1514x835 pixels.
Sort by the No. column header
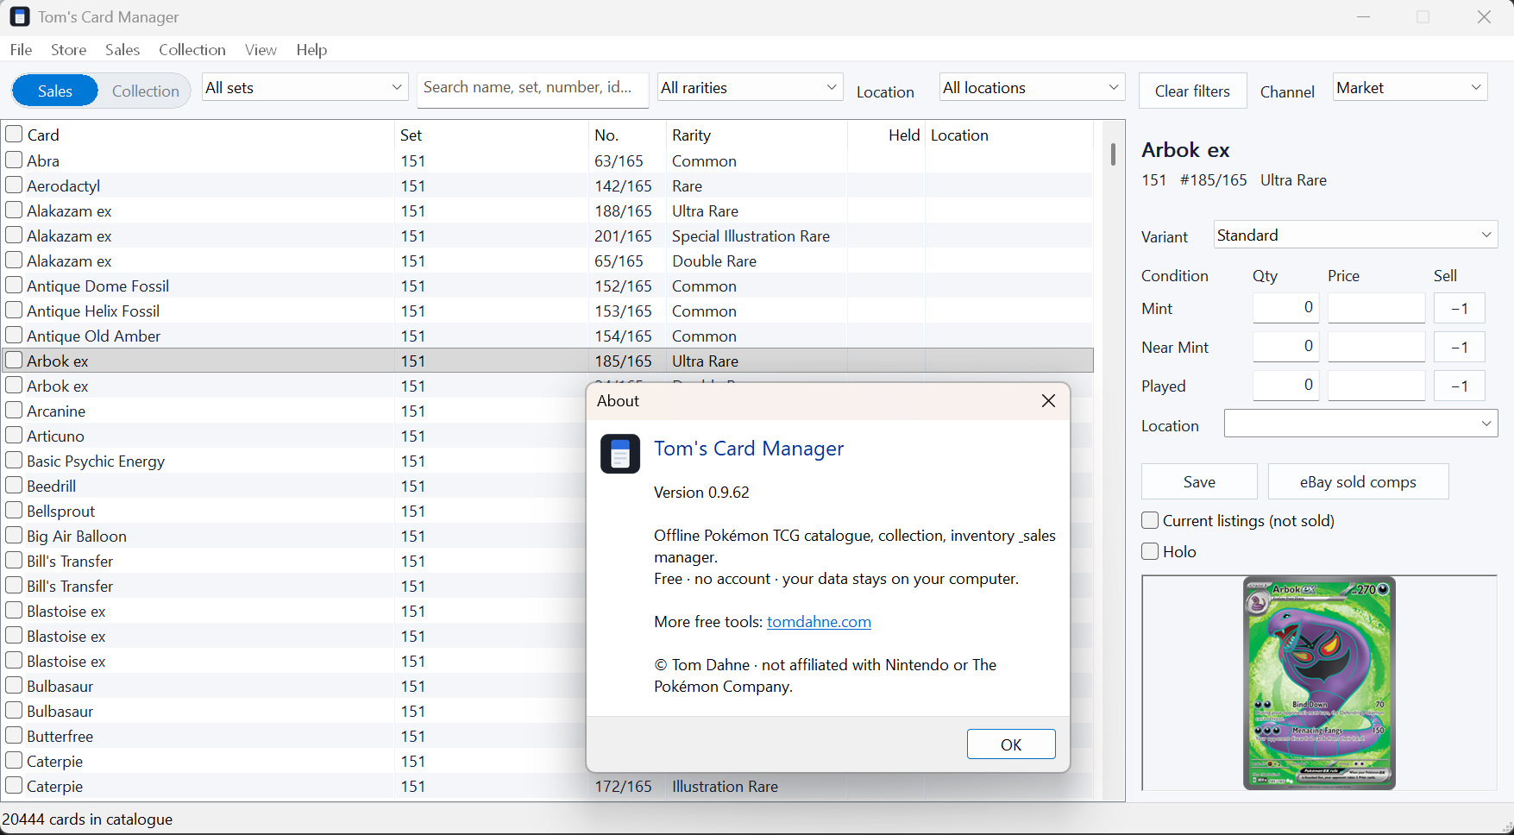[627, 135]
